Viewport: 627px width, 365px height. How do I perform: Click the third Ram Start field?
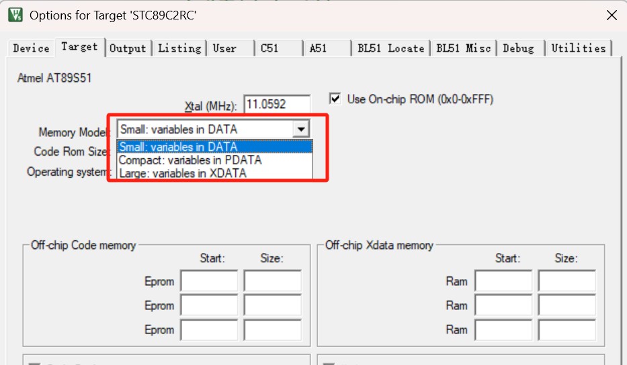(x=503, y=330)
